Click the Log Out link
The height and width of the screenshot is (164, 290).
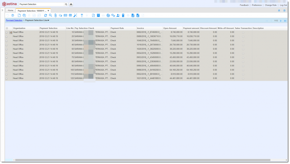click(x=283, y=5)
